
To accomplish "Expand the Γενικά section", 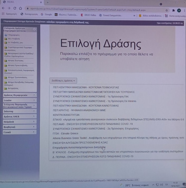I will pos(20,132).
